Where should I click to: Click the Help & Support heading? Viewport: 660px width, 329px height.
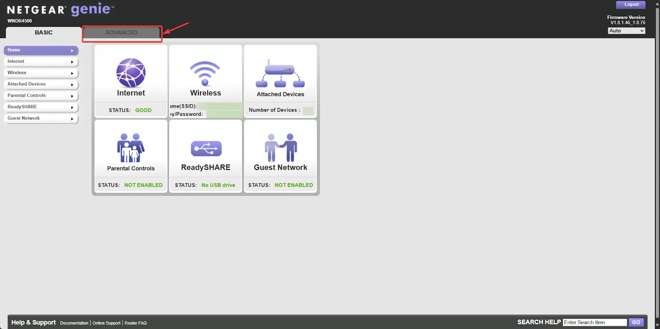pyautogui.click(x=33, y=322)
